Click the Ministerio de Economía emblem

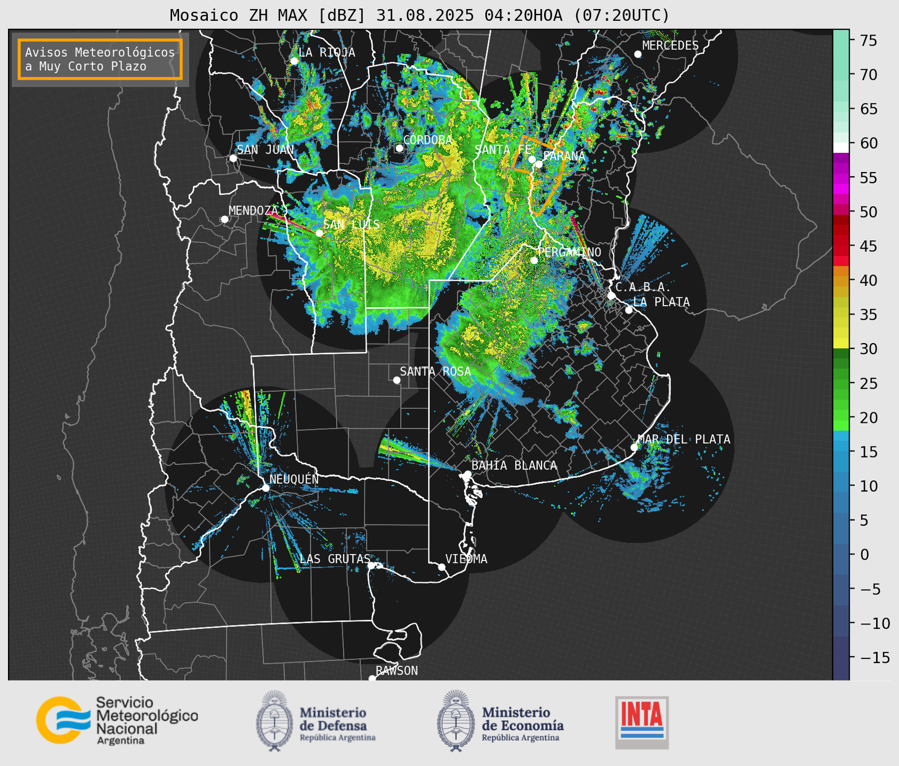click(x=456, y=721)
